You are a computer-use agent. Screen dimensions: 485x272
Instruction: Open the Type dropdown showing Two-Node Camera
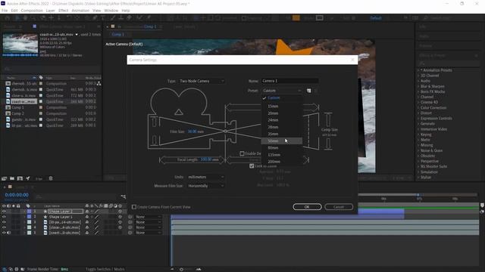[x=202, y=81]
